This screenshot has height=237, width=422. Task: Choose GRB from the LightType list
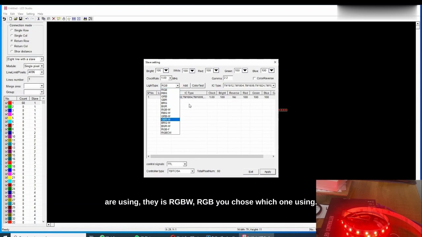click(170, 96)
